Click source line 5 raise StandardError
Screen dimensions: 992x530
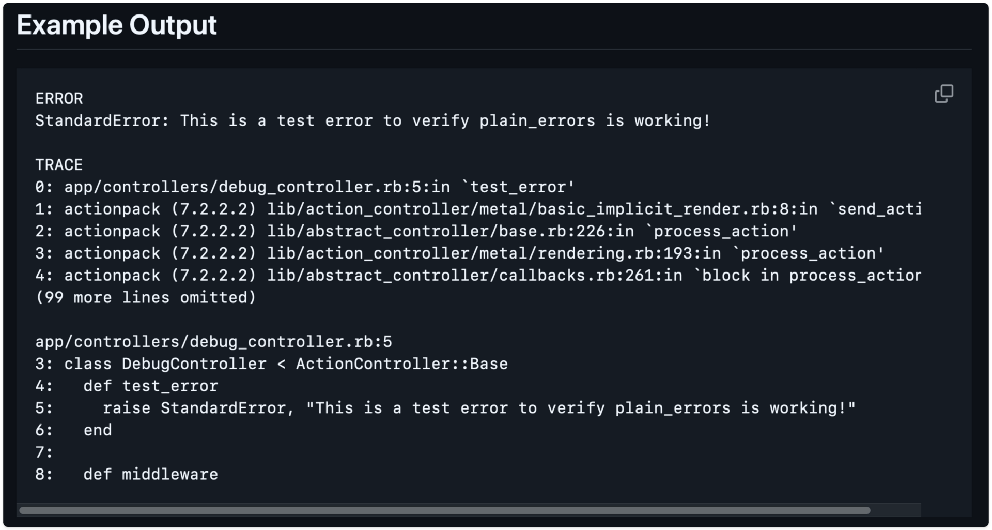click(x=445, y=408)
